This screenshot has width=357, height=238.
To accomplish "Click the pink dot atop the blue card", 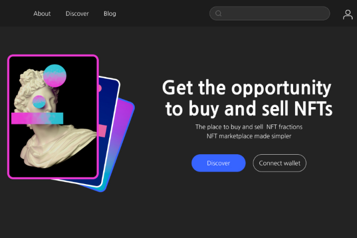I will tap(100, 88).
